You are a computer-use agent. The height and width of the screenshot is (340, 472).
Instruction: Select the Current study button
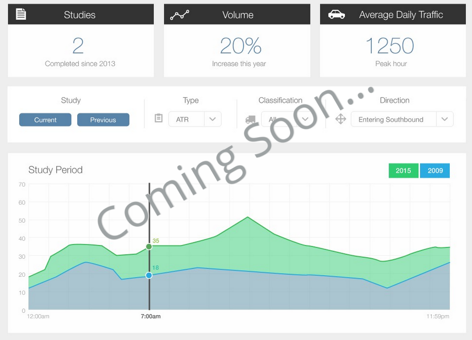click(x=45, y=120)
